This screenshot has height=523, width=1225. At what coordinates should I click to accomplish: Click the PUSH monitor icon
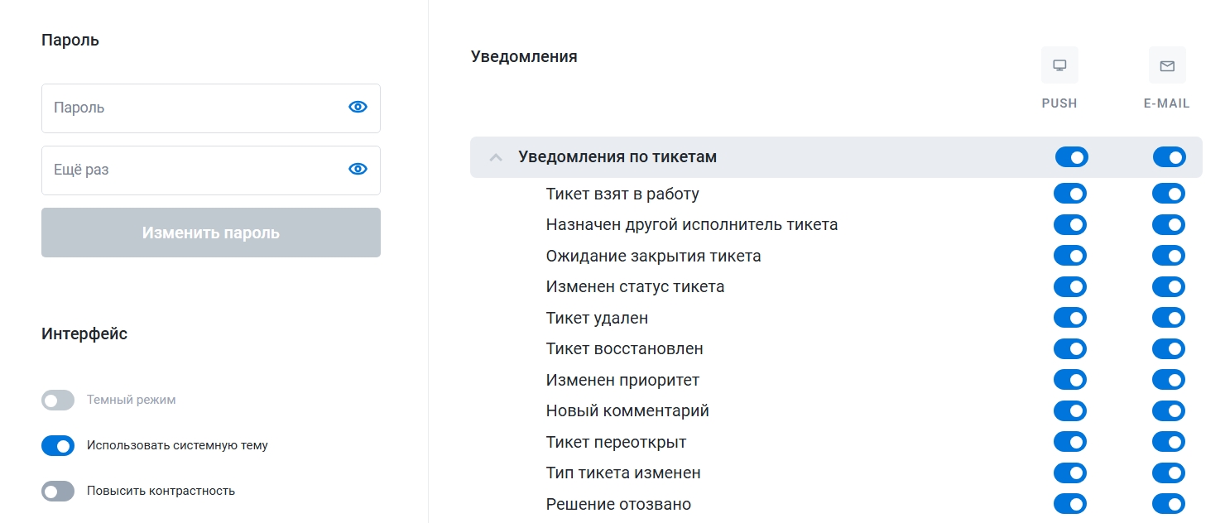pos(1059,65)
